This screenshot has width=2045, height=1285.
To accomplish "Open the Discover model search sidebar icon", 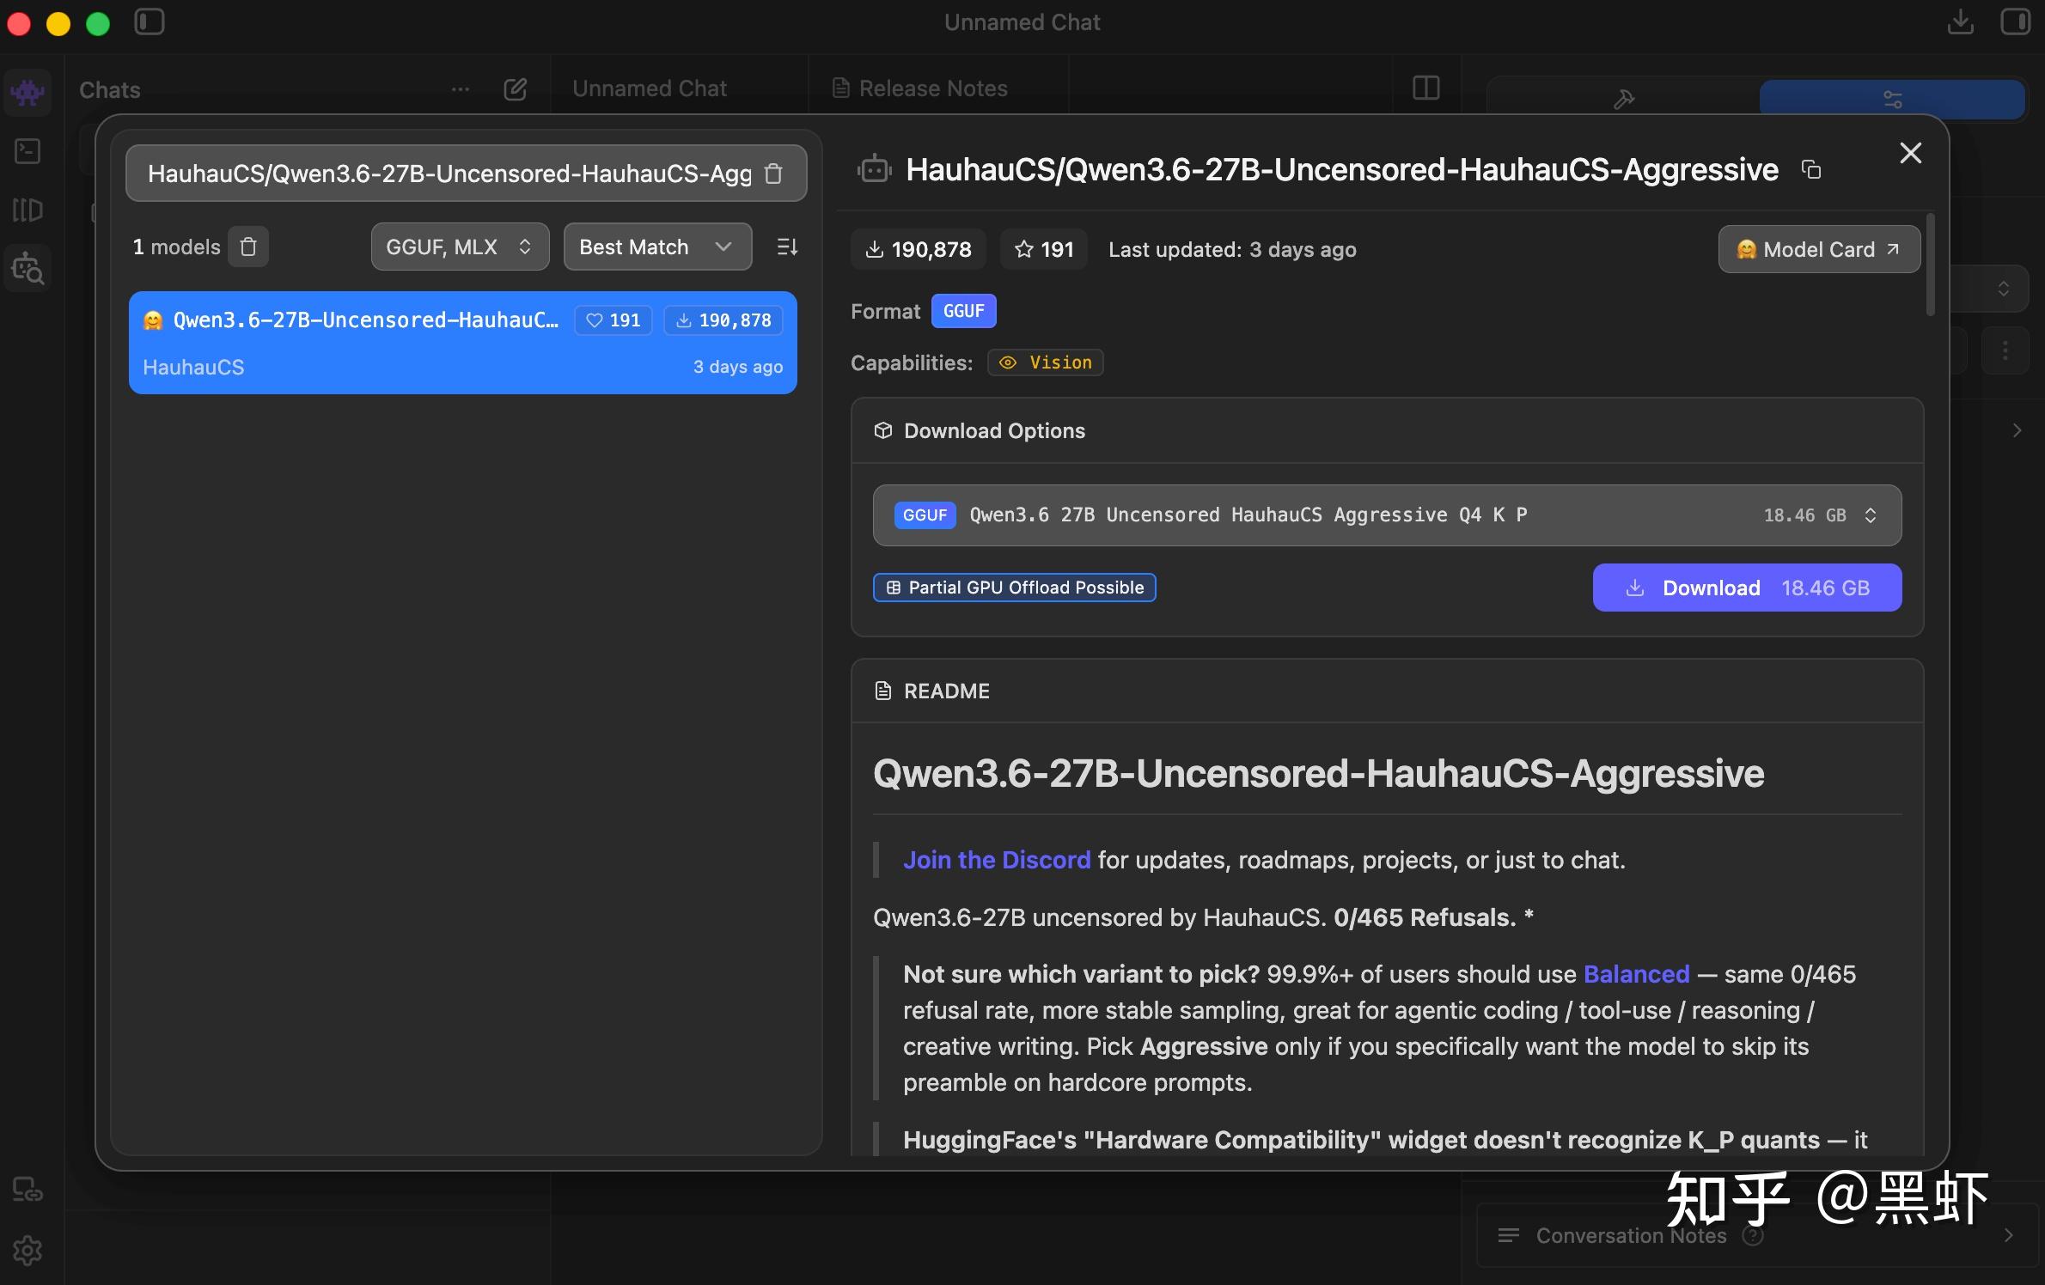I will click(28, 269).
